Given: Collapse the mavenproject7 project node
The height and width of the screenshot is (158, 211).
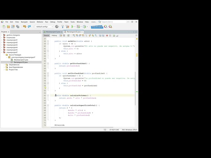Looking at the screenshot, I should click(2, 52).
